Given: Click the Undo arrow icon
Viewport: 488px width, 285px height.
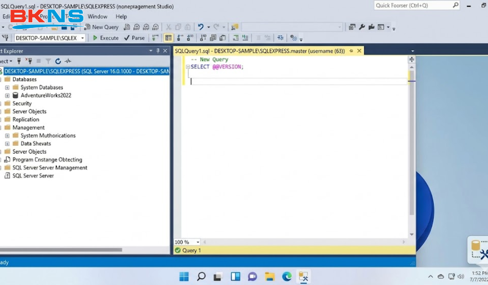Looking at the screenshot, I should click(201, 27).
